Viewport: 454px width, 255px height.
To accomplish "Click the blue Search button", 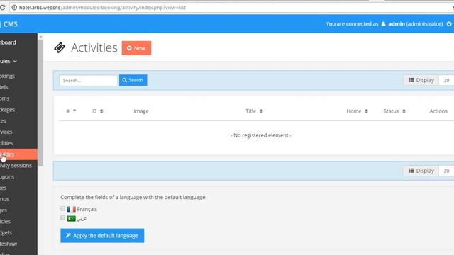I will click(133, 80).
